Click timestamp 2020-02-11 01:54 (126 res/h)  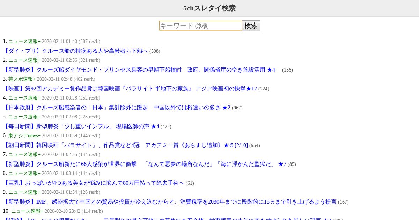coord(71,192)
